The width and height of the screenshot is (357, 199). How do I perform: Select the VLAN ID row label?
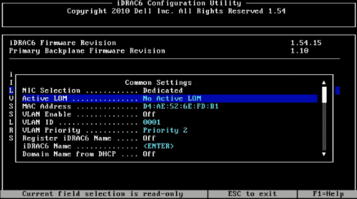[38, 122]
